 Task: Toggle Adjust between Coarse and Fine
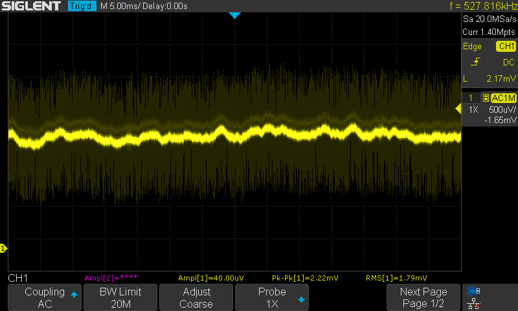[x=196, y=297]
